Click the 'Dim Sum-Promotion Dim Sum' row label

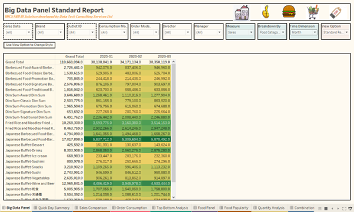point(28,106)
